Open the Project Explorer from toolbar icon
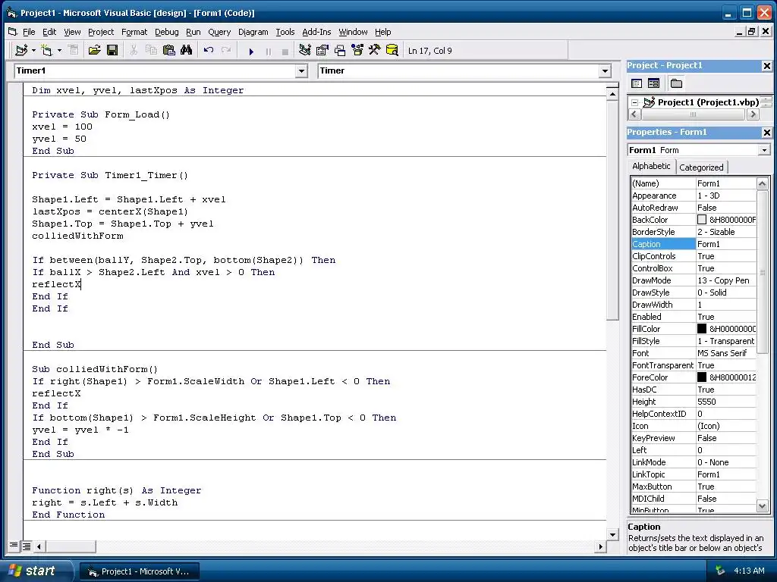Viewport: 777px width, 582px height. 305,50
